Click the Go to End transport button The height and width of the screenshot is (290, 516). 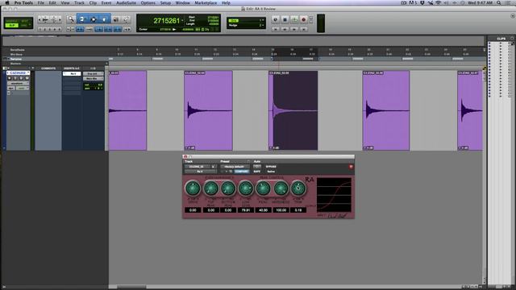(303, 29)
